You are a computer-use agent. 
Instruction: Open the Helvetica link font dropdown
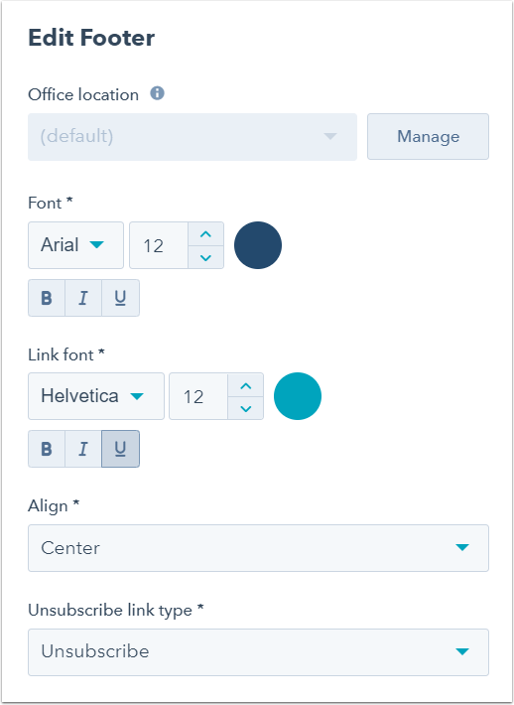click(96, 396)
